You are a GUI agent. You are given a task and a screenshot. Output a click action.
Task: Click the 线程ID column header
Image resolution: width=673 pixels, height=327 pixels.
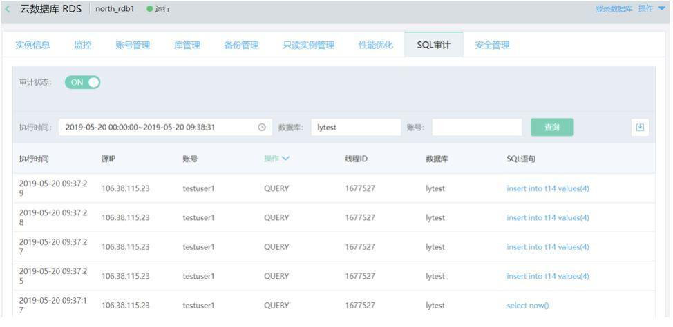point(357,159)
